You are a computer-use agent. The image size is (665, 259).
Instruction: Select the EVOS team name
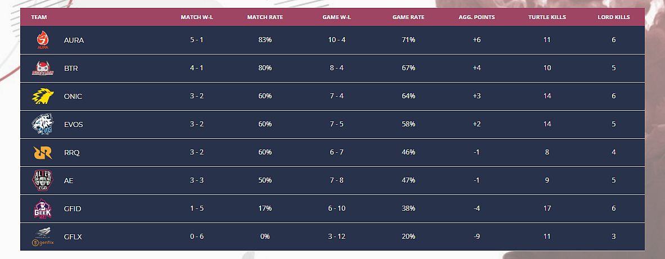tap(73, 124)
